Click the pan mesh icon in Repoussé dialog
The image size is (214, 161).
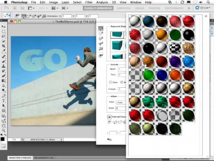point(101,38)
